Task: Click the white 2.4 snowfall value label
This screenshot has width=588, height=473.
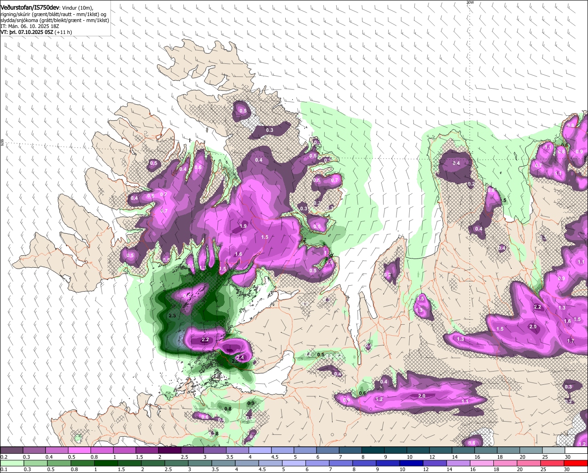Action: [x=240, y=357]
